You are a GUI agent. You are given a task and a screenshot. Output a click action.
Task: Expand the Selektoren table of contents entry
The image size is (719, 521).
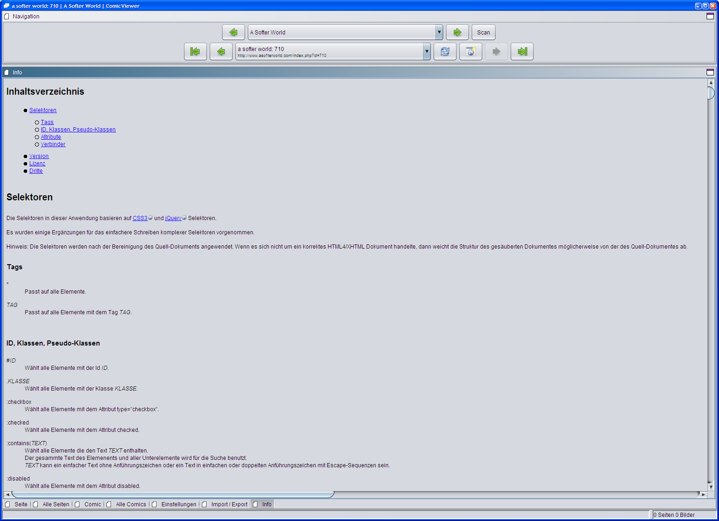pyautogui.click(x=43, y=110)
